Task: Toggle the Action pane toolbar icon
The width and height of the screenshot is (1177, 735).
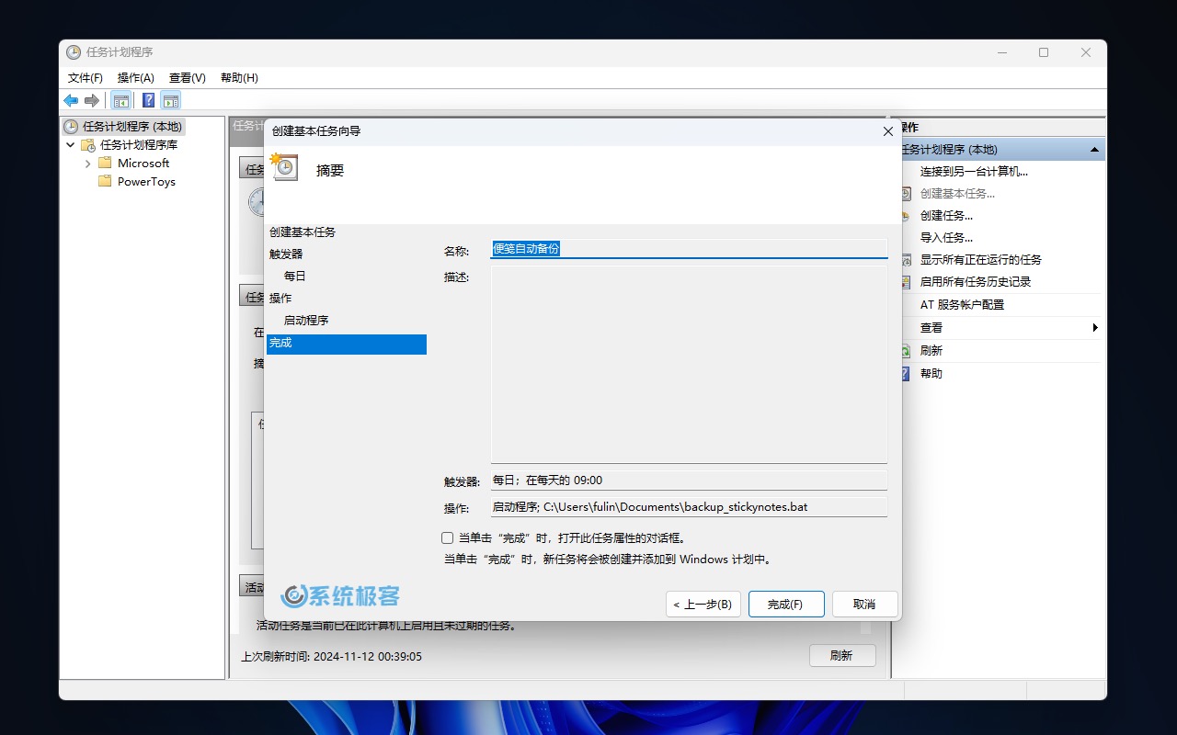Action: pyautogui.click(x=171, y=100)
